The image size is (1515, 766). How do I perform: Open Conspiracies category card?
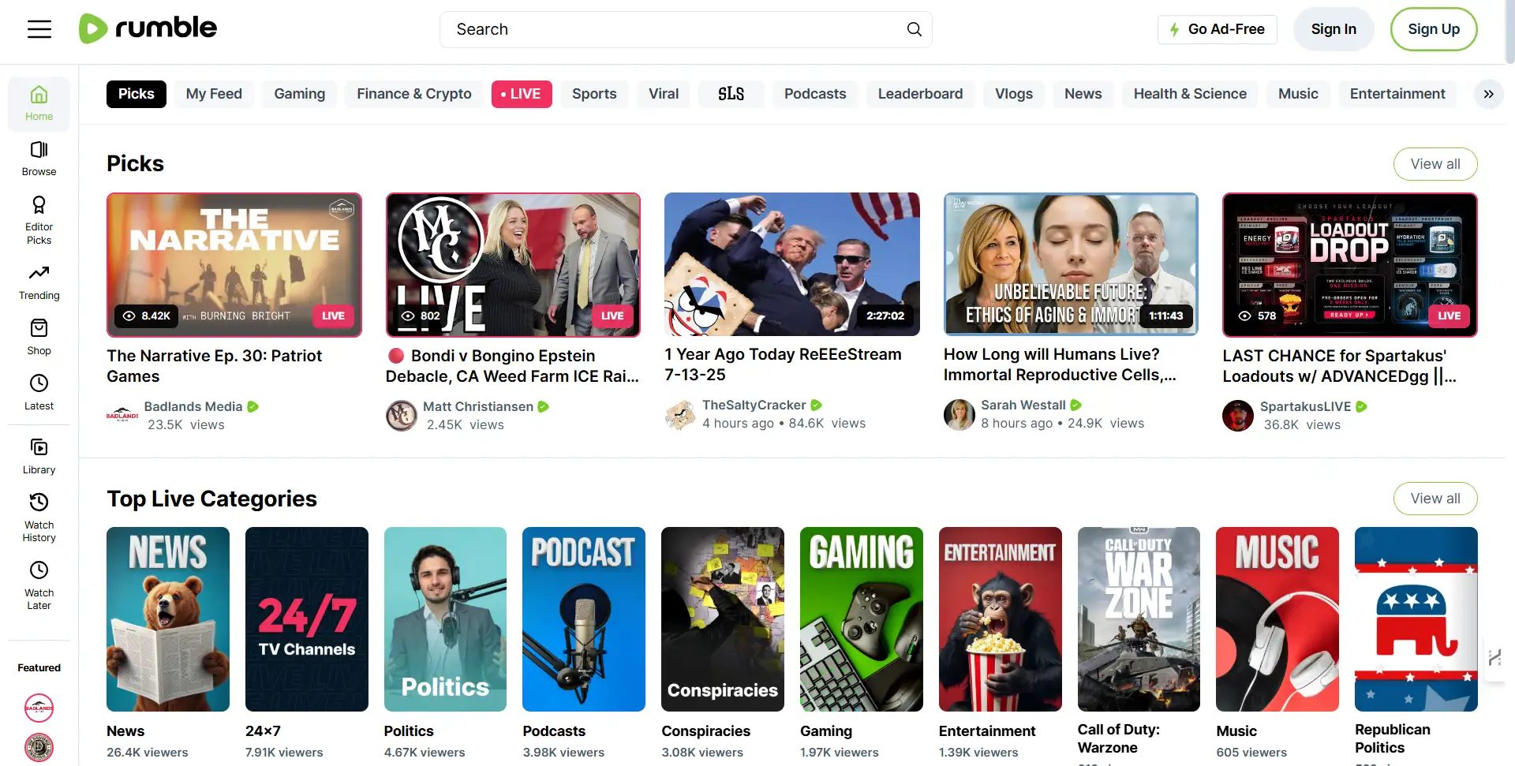coord(723,619)
